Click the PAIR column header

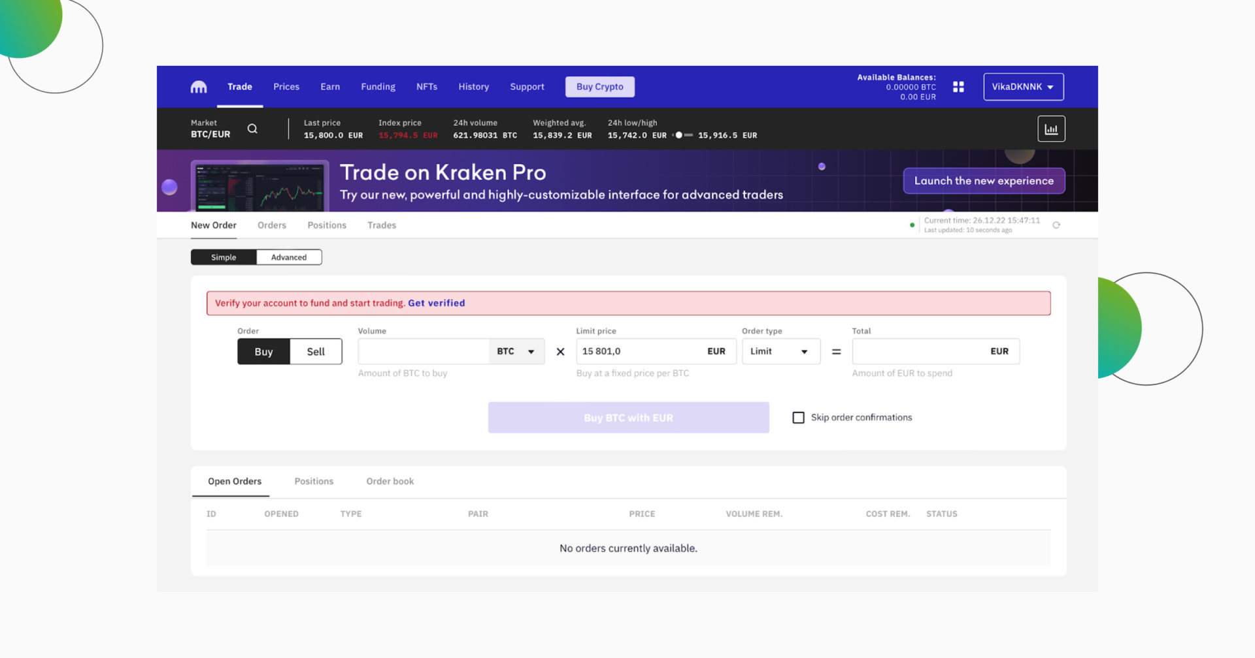click(x=478, y=514)
